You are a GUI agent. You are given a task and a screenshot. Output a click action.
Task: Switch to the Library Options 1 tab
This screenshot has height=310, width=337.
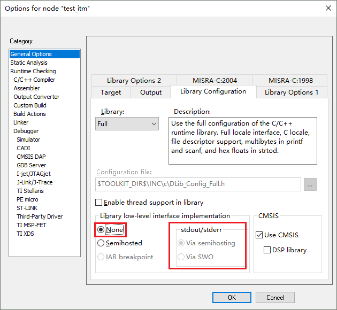click(292, 92)
